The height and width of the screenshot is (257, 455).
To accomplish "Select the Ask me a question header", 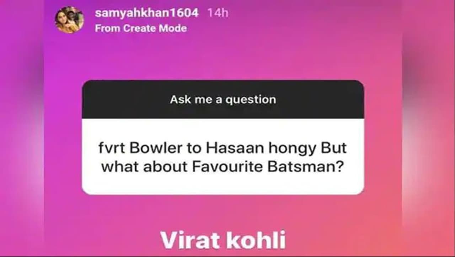I will (223, 99).
